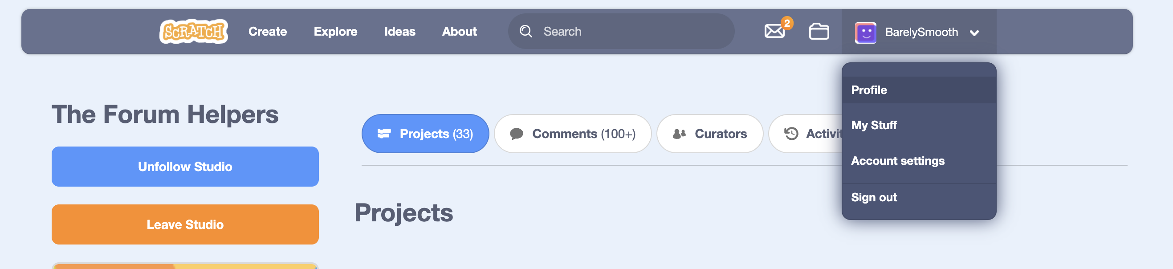Click the Curators people icon
Image resolution: width=1173 pixels, height=269 pixels.
coord(679,134)
